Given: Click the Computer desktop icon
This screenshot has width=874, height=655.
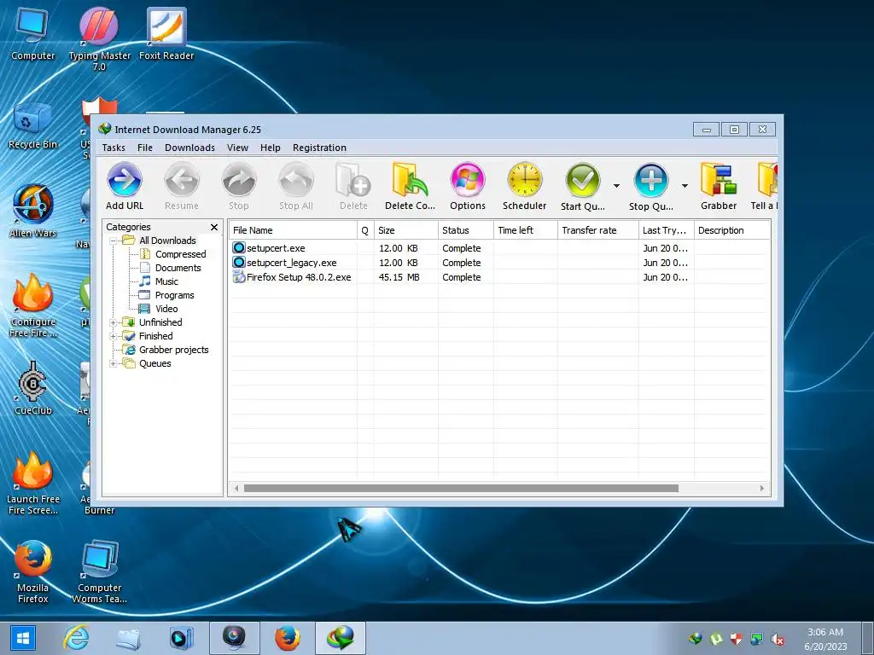Looking at the screenshot, I should pos(33,34).
